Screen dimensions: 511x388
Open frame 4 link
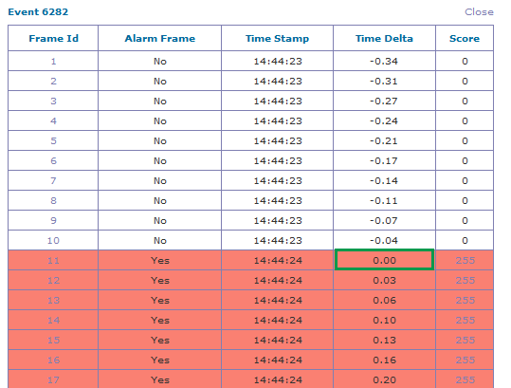[x=53, y=121]
